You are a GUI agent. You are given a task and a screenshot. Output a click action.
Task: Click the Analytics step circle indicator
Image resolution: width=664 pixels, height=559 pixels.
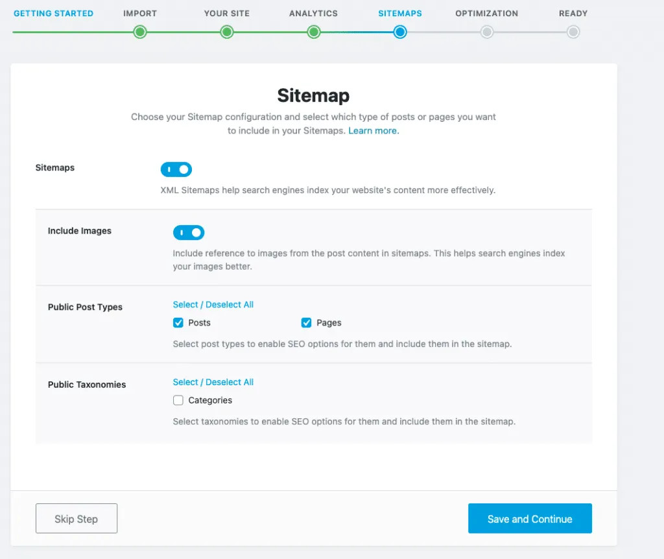313,30
